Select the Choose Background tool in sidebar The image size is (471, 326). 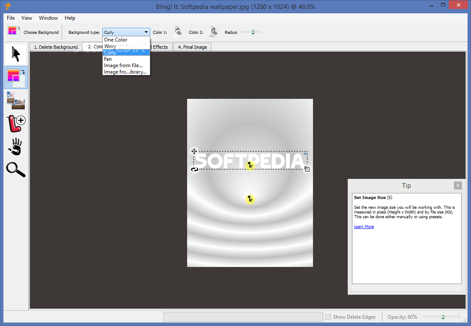click(16, 77)
